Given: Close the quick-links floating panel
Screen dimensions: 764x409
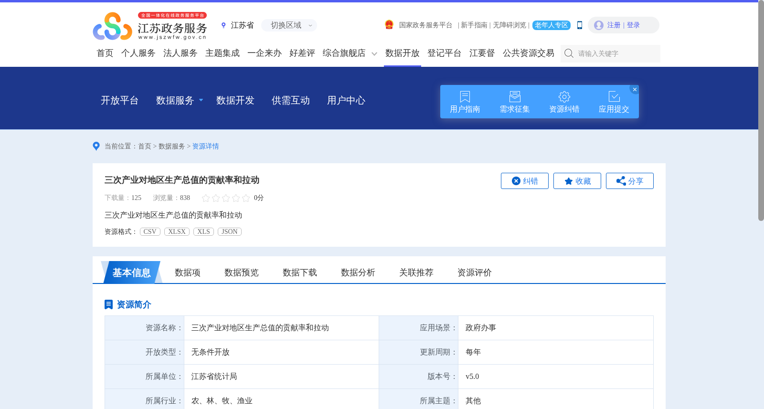Looking at the screenshot, I should (x=635, y=89).
